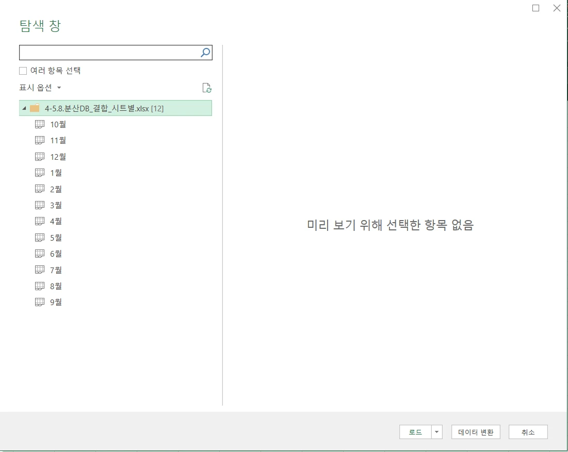Image resolution: width=568 pixels, height=452 pixels.
Task: Click the 9월 sheet table icon
Action: (40, 302)
